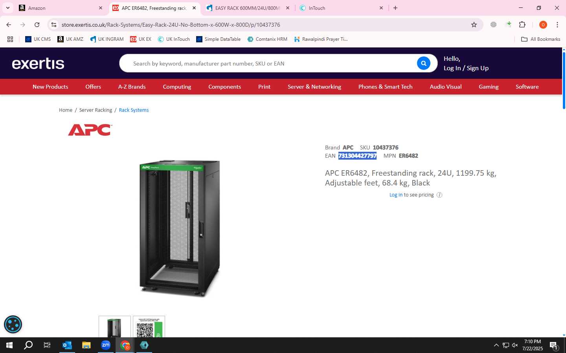
Task: Expand the tab search dropdown
Action: (7, 8)
